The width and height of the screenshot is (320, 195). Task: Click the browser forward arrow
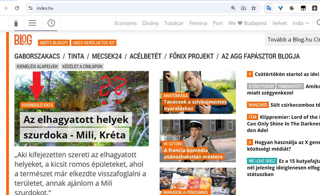(x=5, y=8)
